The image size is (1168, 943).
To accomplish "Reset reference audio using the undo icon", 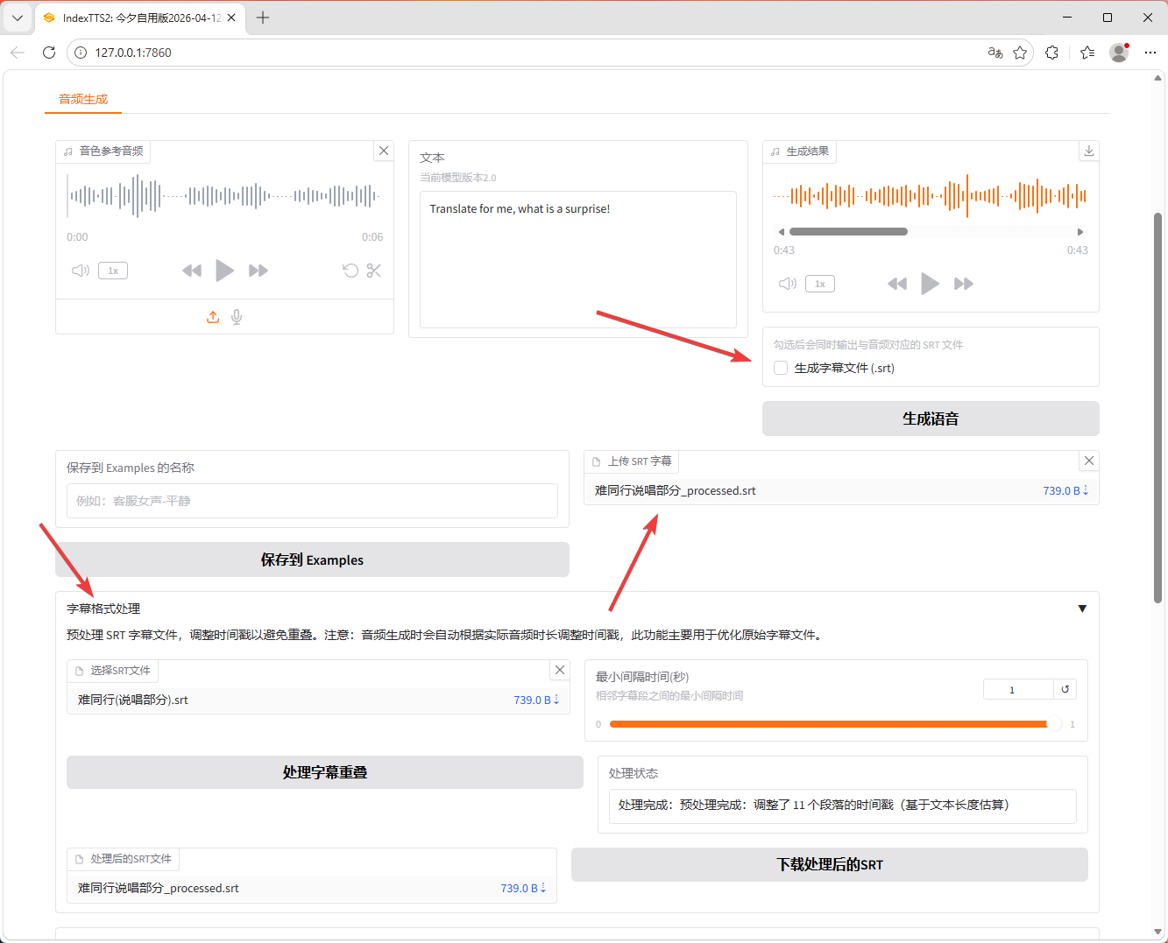I will [x=350, y=271].
